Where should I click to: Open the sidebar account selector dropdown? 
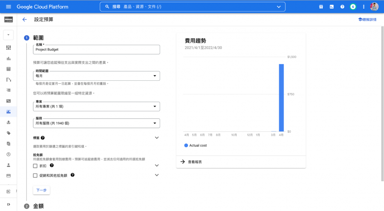point(8,35)
